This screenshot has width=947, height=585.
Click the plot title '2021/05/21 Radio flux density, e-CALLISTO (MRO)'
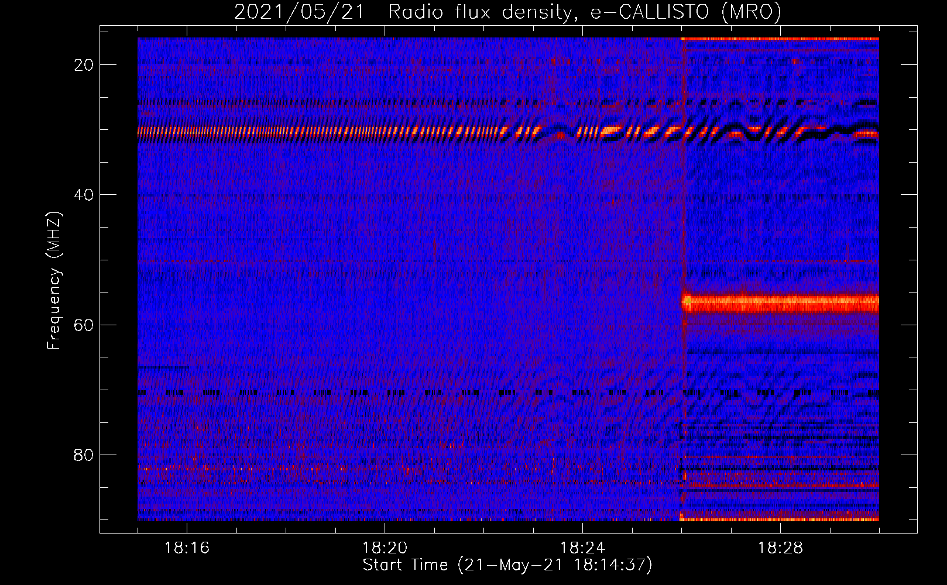507,12
